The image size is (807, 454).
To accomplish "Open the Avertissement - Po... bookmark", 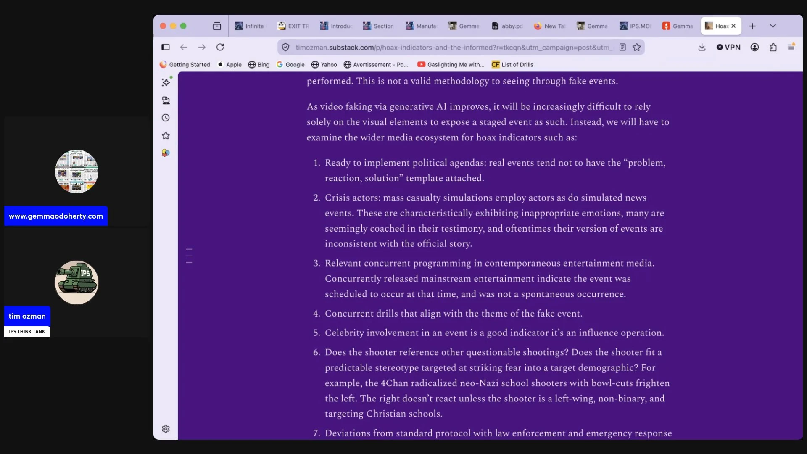I will coord(376,65).
